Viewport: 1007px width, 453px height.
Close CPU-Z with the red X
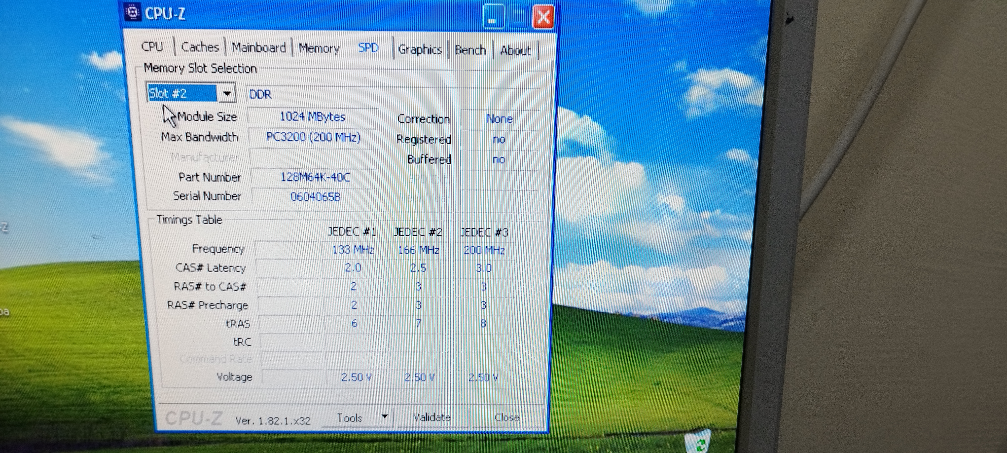(x=543, y=17)
